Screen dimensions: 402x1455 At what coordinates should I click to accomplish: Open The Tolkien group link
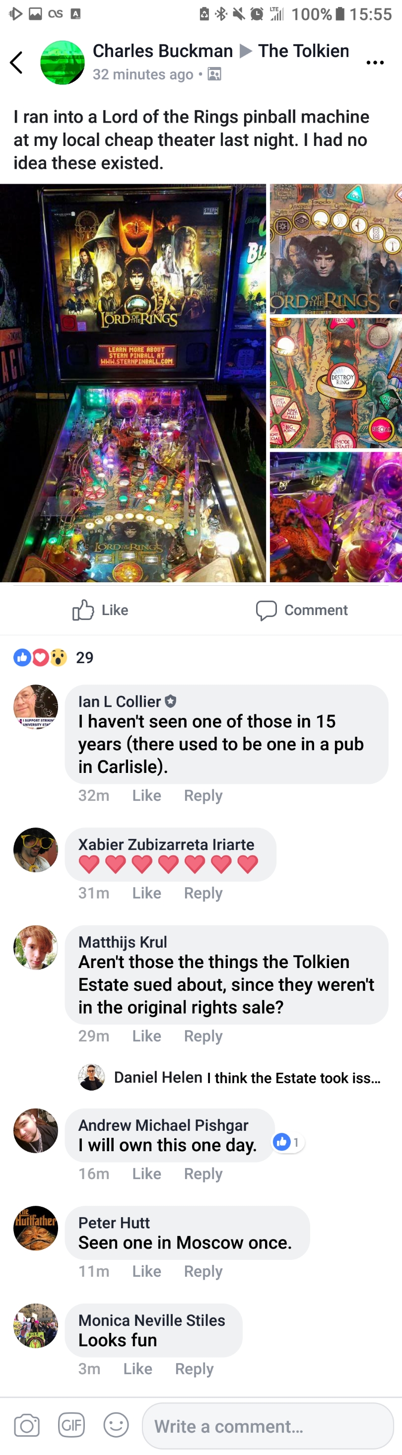click(x=304, y=51)
